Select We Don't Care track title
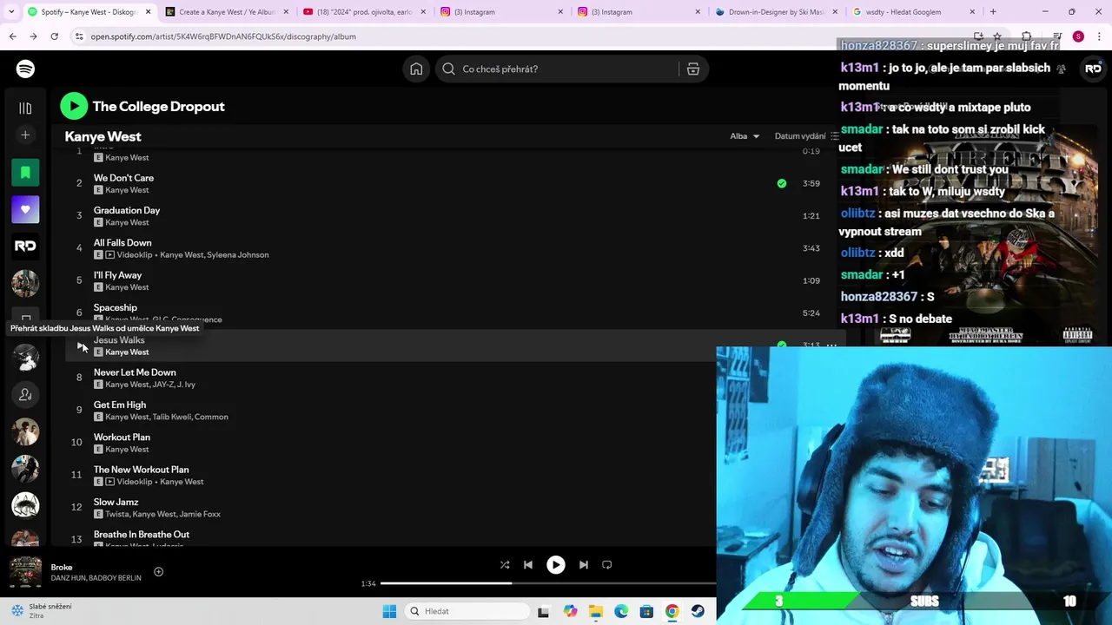The height and width of the screenshot is (625, 1112). click(123, 178)
